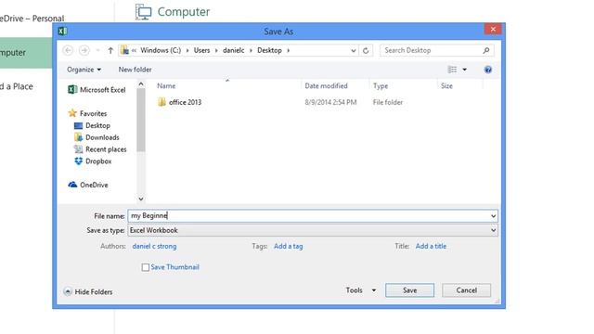This screenshot has height=334, width=594.
Task: Click File folder type cell
Action: (x=388, y=102)
